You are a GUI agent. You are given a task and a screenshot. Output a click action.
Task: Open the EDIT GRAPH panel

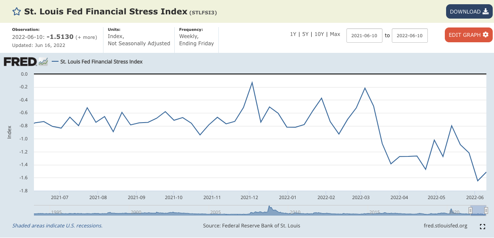click(469, 35)
